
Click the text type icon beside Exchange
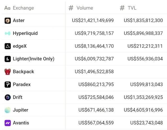(x=7, y=8)
